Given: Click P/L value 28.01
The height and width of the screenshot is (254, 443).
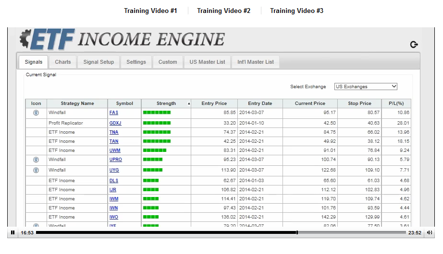Looking at the screenshot, I should coord(403,123).
